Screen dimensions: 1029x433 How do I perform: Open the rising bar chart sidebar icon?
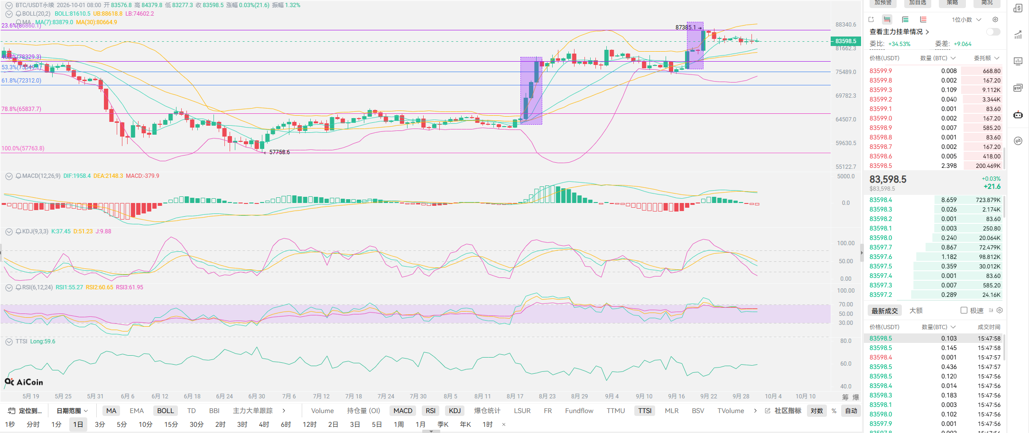pos(1018,35)
